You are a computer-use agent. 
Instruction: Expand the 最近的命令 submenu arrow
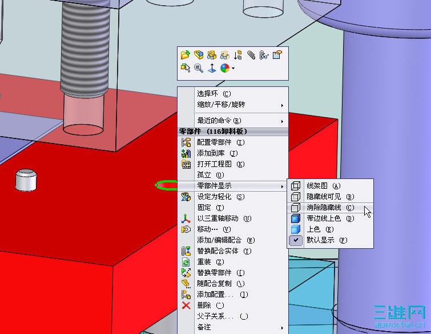(x=282, y=121)
